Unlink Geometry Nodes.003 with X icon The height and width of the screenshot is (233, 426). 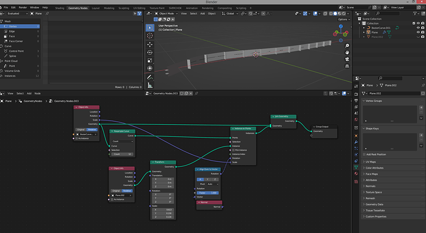click(x=191, y=93)
